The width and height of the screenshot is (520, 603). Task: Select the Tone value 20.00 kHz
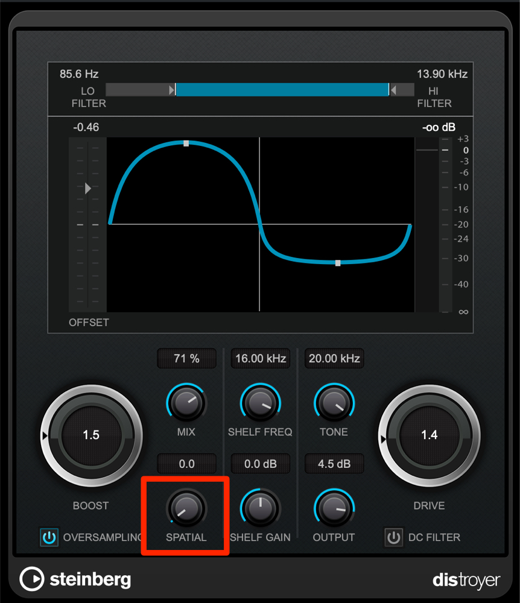pos(334,358)
